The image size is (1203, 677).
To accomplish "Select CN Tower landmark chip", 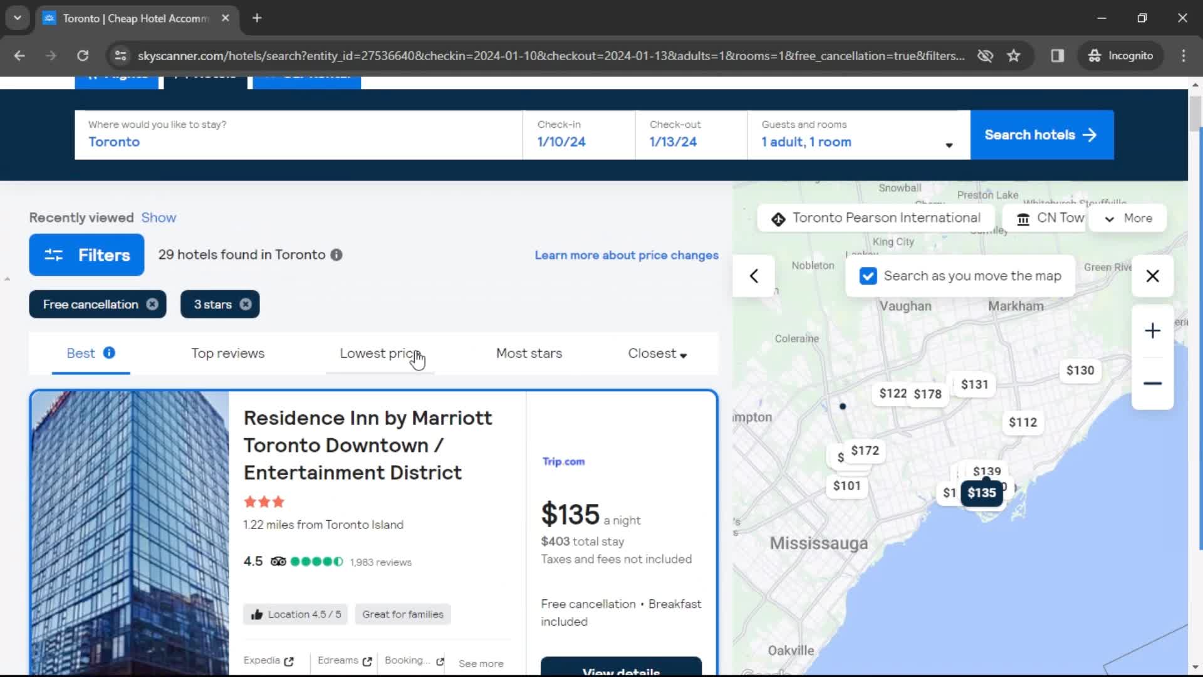I will 1044,218.
